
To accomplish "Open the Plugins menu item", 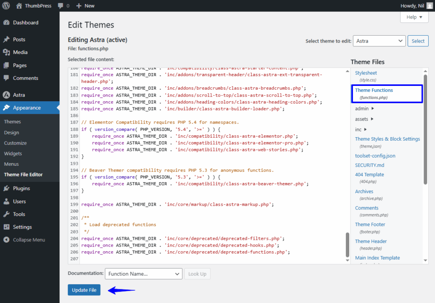I will click(x=30, y=188).
